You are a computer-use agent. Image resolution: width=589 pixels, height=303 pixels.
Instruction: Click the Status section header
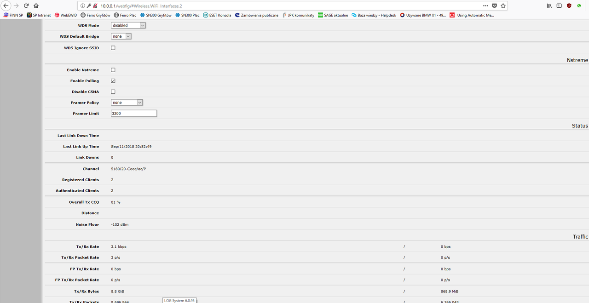(580, 126)
